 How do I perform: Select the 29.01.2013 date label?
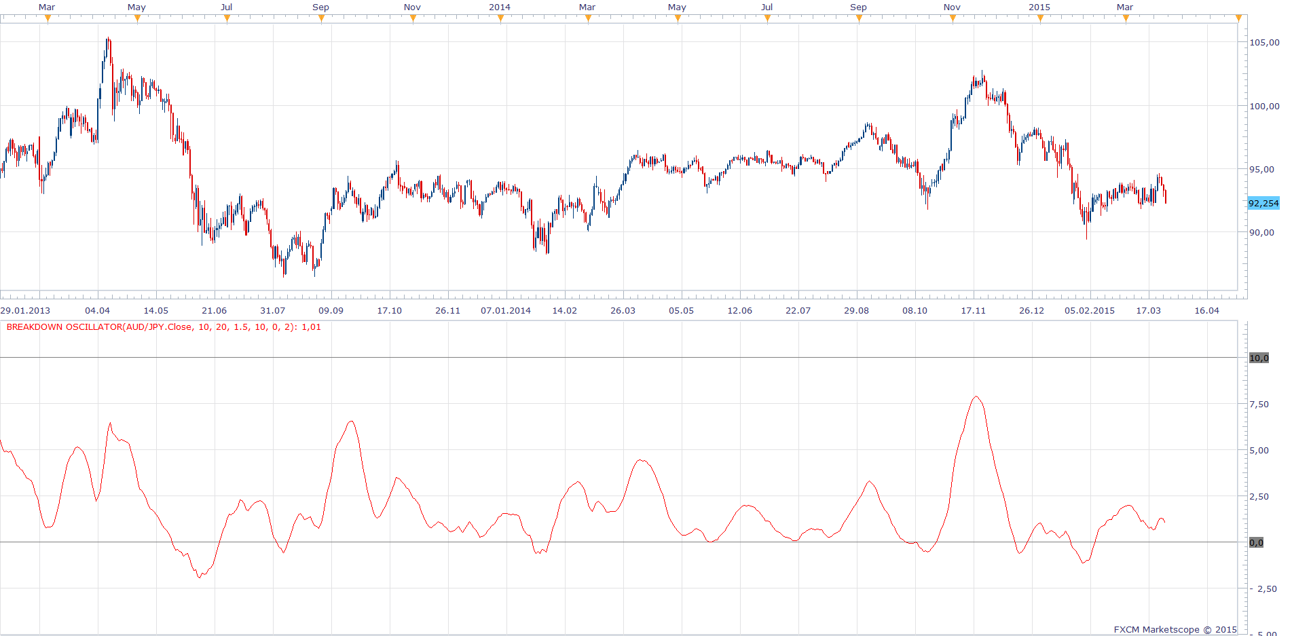(x=25, y=310)
